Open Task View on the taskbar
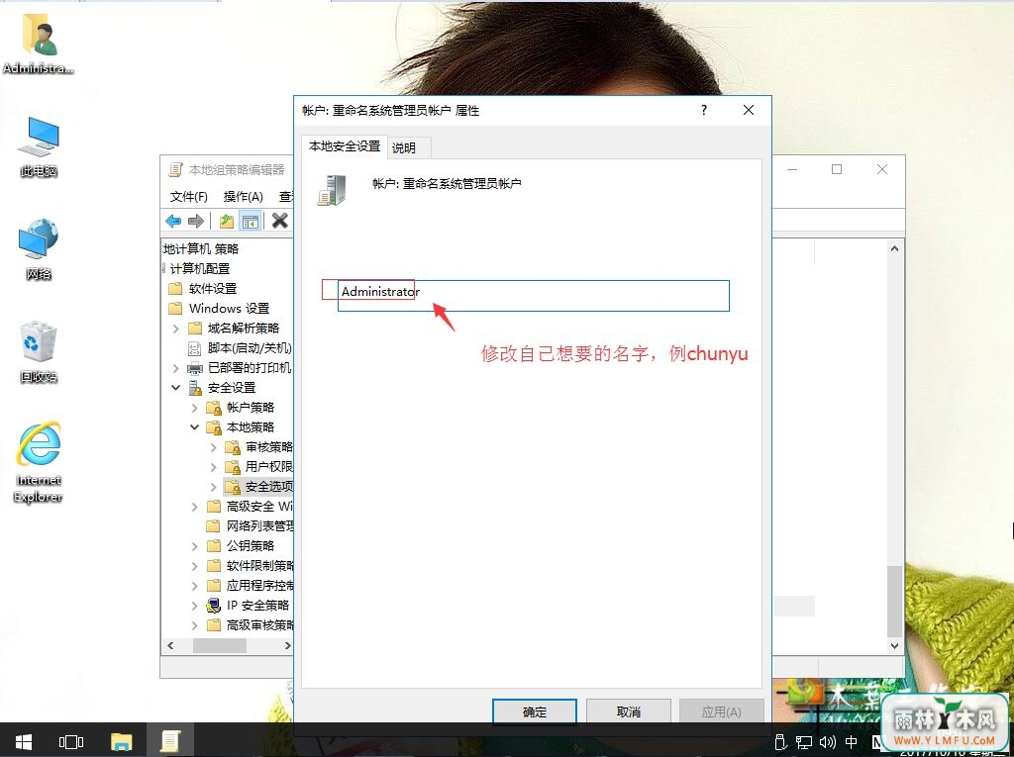 pyautogui.click(x=71, y=741)
